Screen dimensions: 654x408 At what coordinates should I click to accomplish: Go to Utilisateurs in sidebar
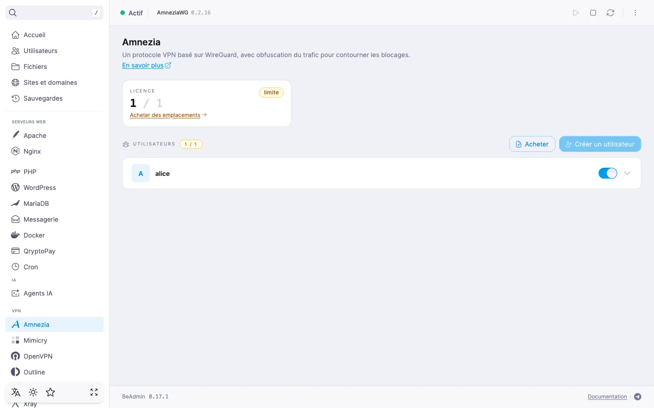pos(54,51)
